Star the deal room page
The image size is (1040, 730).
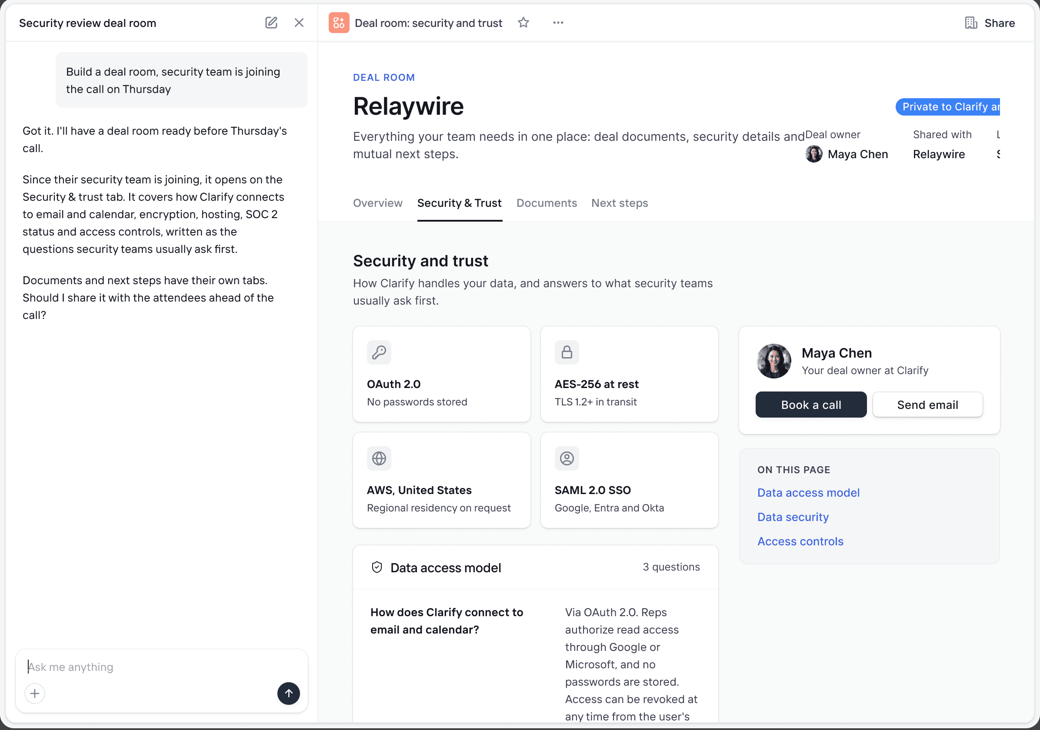[523, 23]
